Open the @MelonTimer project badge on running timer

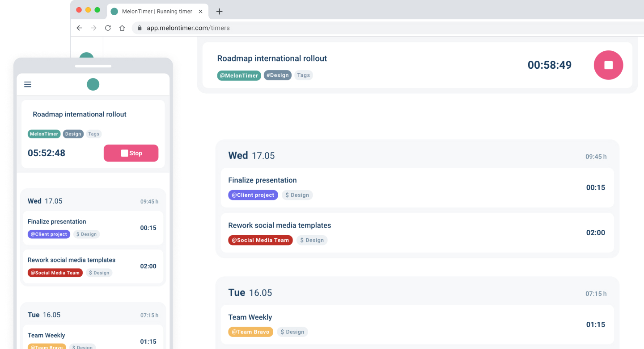239,75
